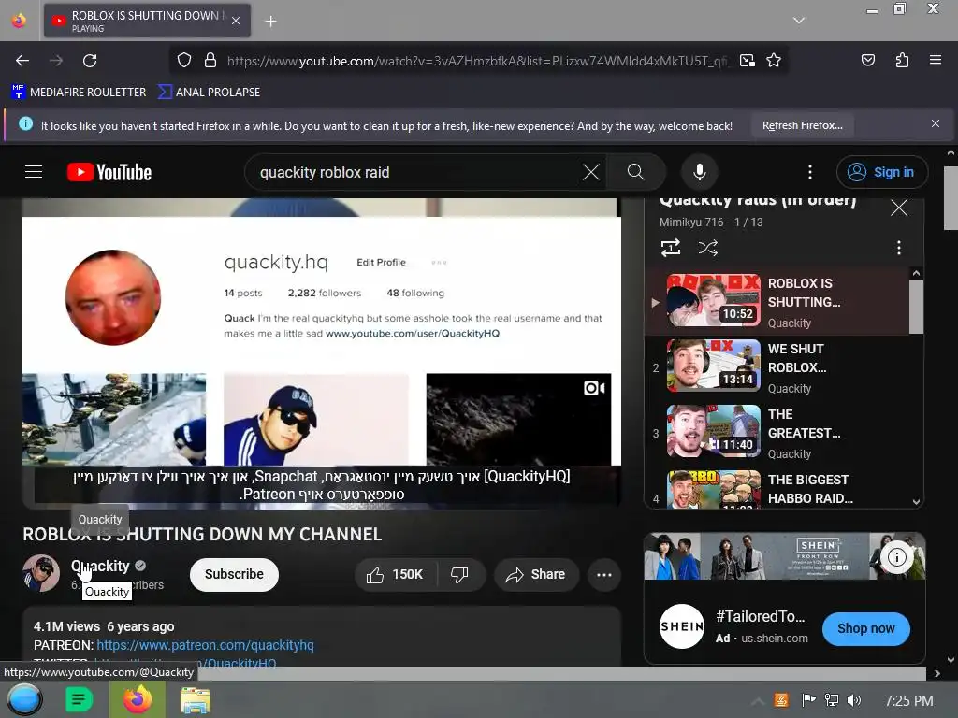Image resolution: width=958 pixels, height=718 pixels.
Task: Open site security info via the padlock icon
Action: [x=210, y=61]
